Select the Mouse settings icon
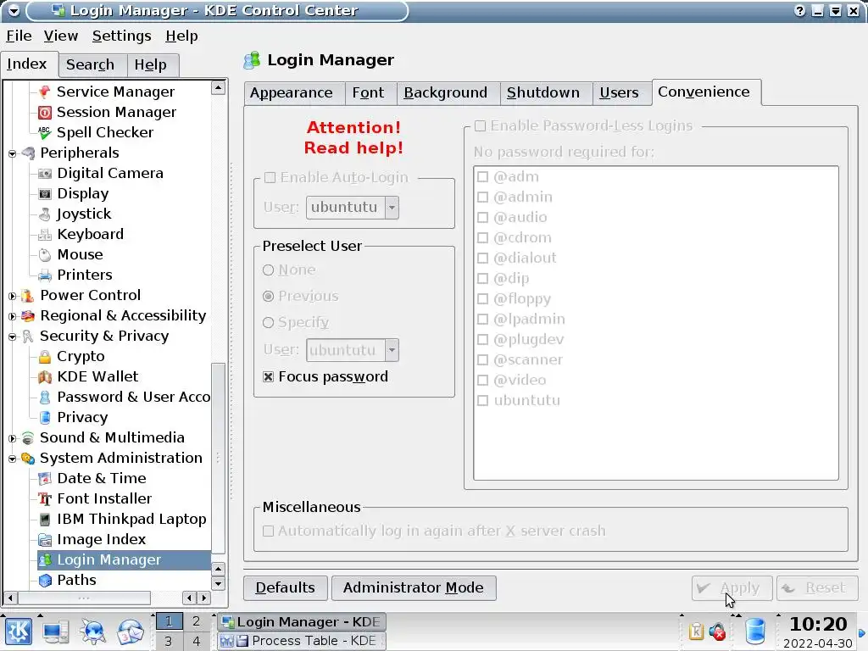The image size is (868, 651). coord(44,254)
